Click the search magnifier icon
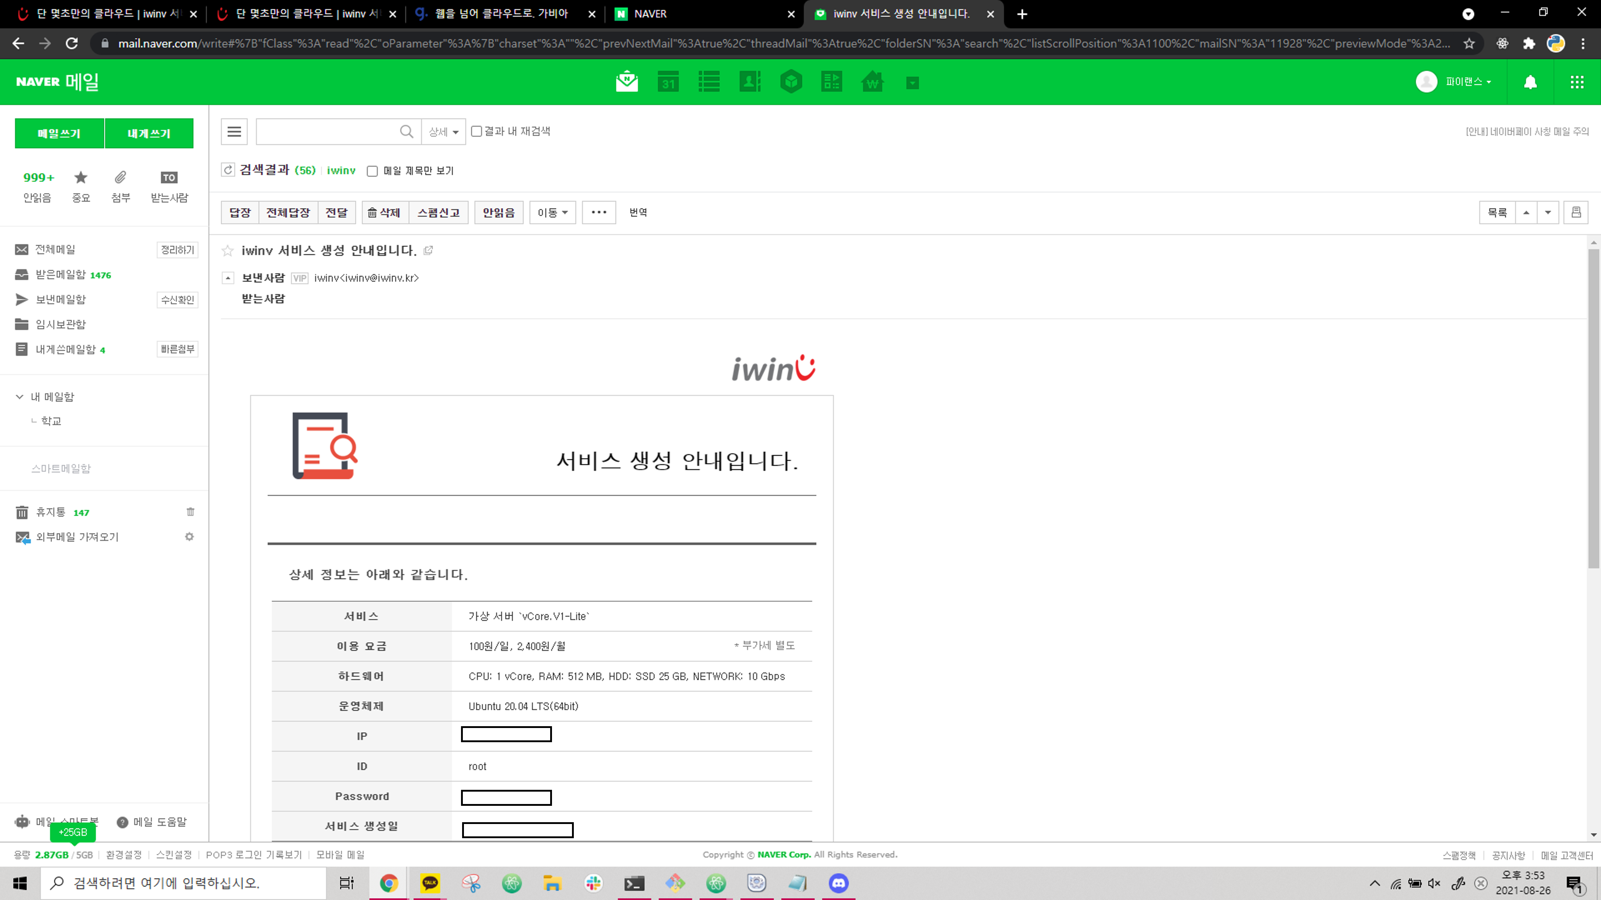This screenshot has height=900, width=1601. coord(406,132)
